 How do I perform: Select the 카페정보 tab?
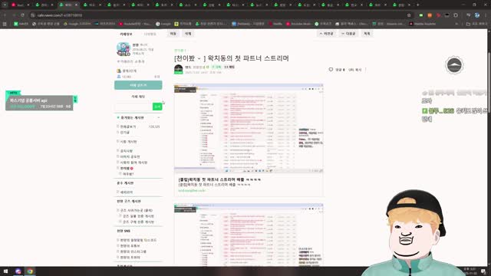(126, 34)
